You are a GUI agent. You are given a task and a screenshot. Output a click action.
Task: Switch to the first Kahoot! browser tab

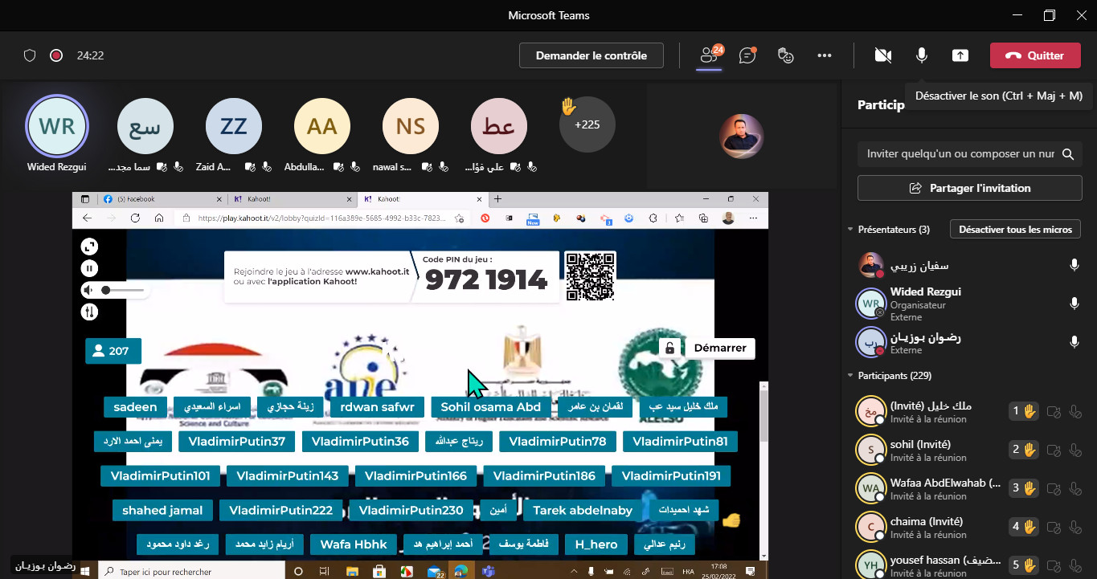[291, 198]
